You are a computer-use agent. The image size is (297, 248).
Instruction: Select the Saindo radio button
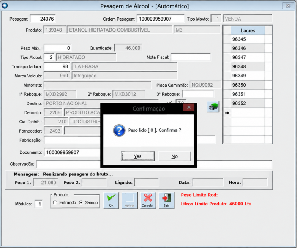point(81,202)
